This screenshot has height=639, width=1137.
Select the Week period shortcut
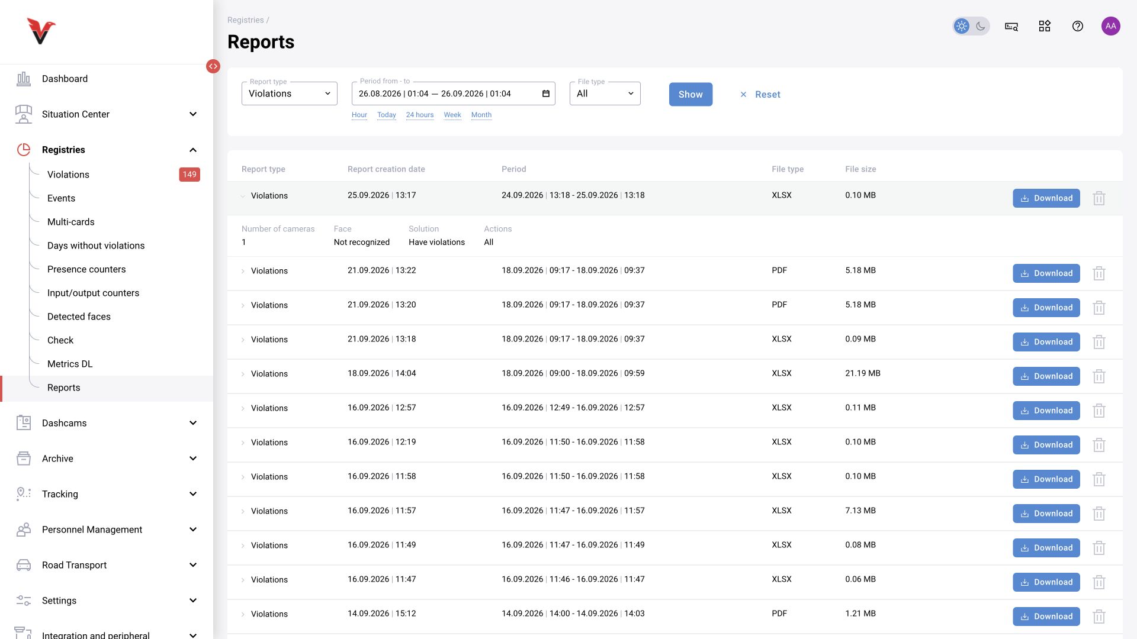pos(452,115)
